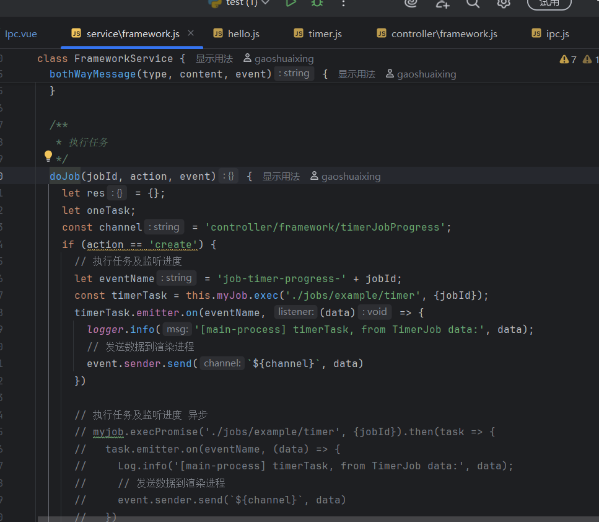Click ': string' hint after channel

tap(164, 227)
